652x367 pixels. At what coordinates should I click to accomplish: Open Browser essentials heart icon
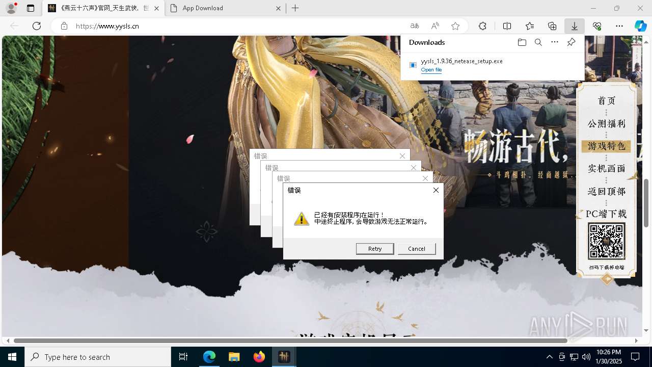597,26
